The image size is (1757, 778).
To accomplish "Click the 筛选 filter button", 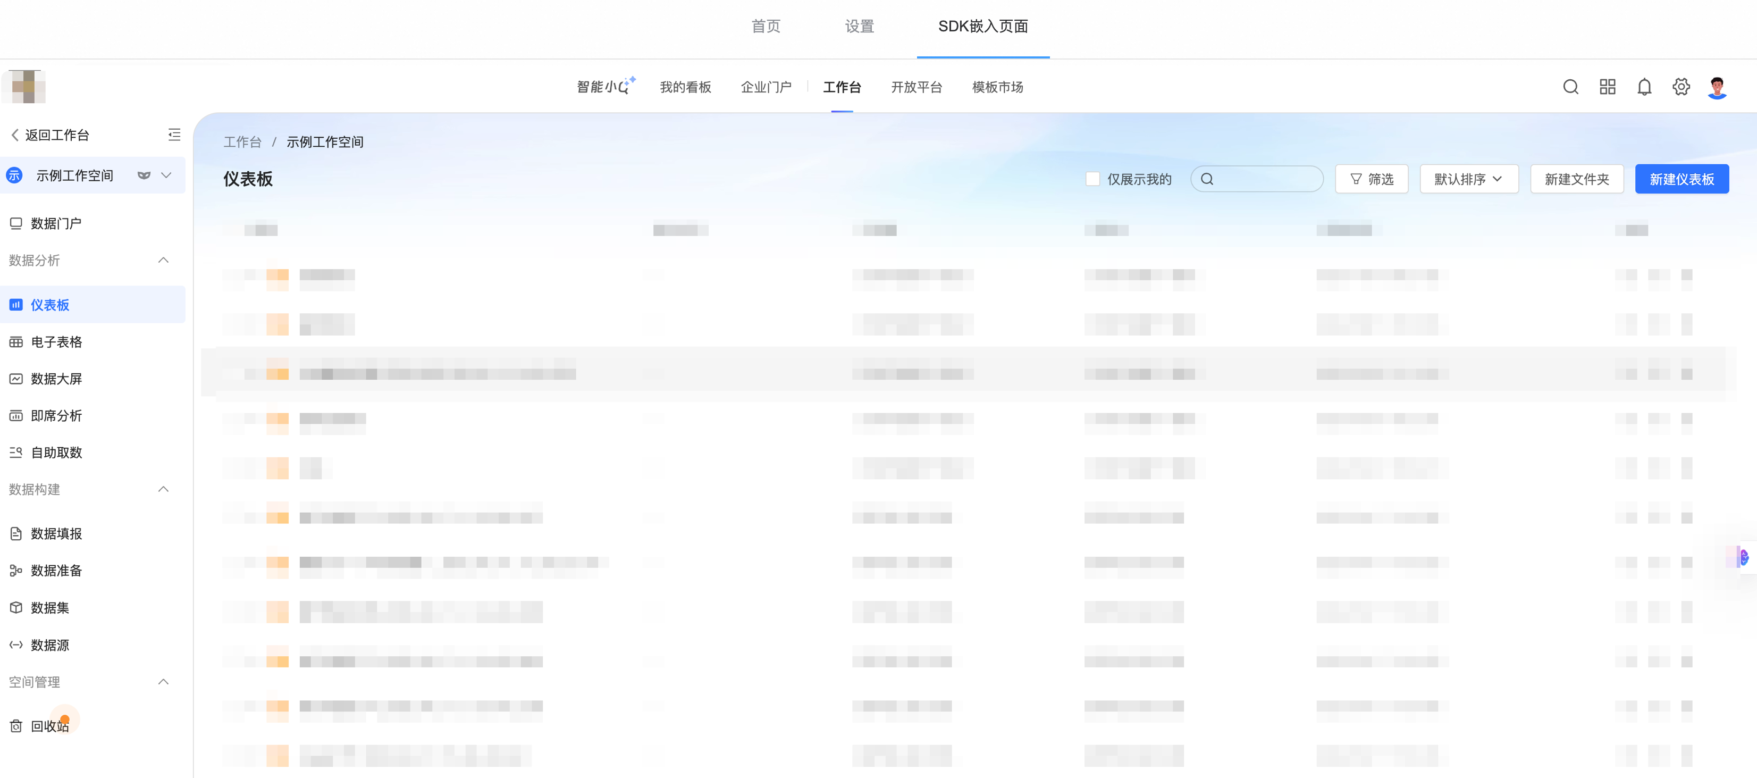I will 1371,179.
